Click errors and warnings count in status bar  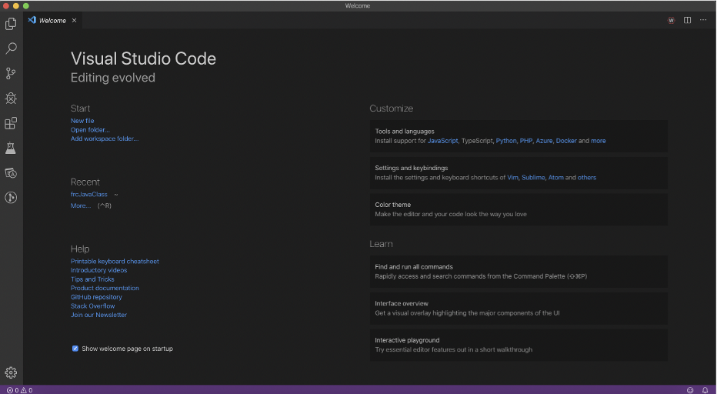coord(20,390)
